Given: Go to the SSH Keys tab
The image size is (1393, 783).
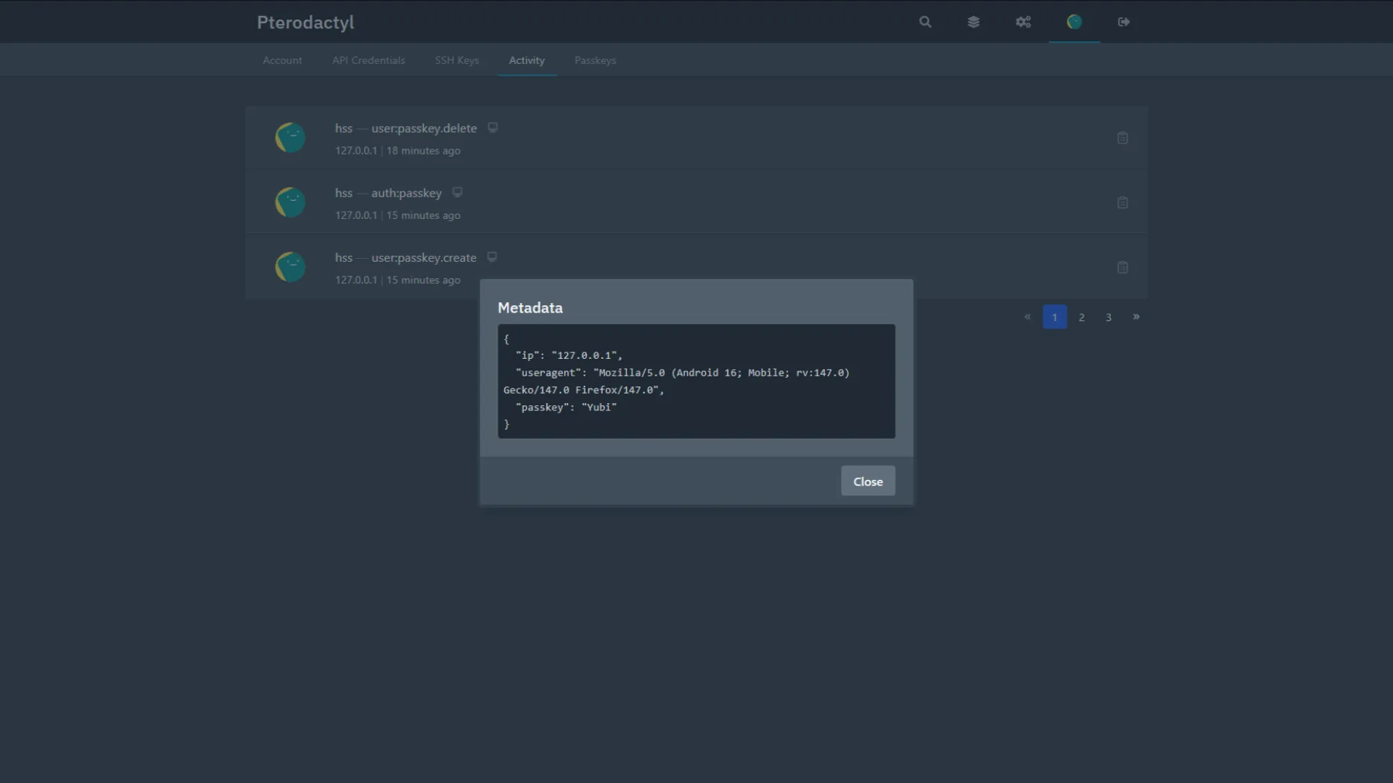Looking at the screenshot, I should [456, 60].
